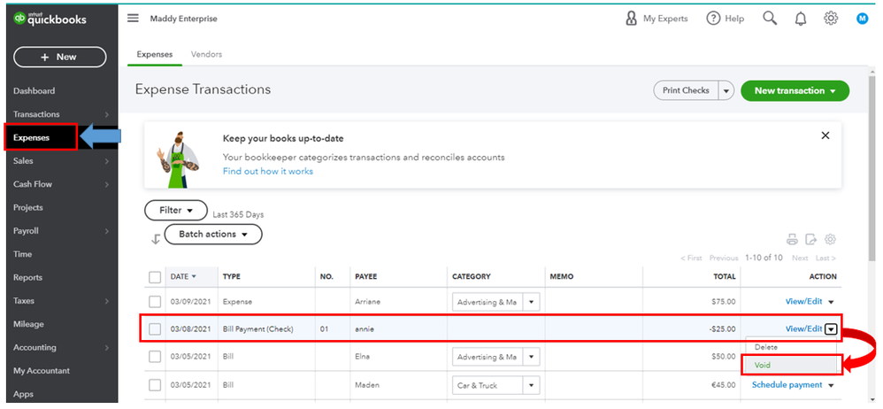Open the Help question mark icon
This screenshot has height=409, width=883.
tap(713, 19)
